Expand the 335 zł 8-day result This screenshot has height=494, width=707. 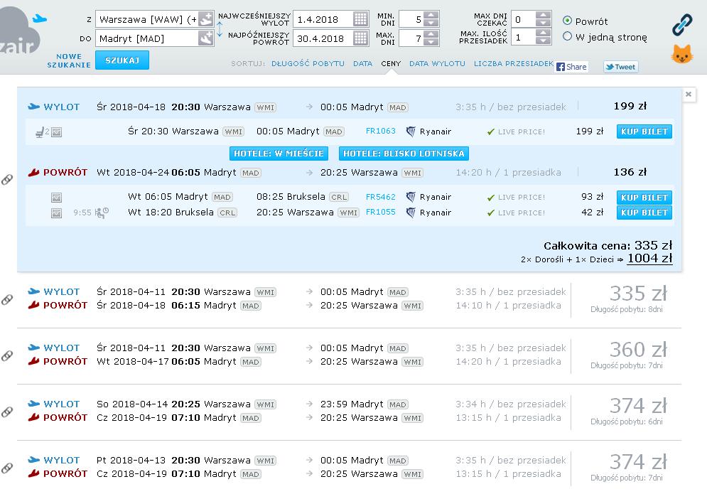point(350,299)
